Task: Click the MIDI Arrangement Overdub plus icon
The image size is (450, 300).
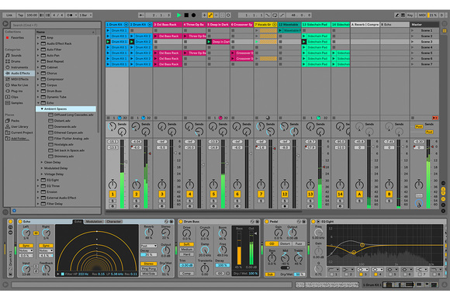Action: coord(204,15)
